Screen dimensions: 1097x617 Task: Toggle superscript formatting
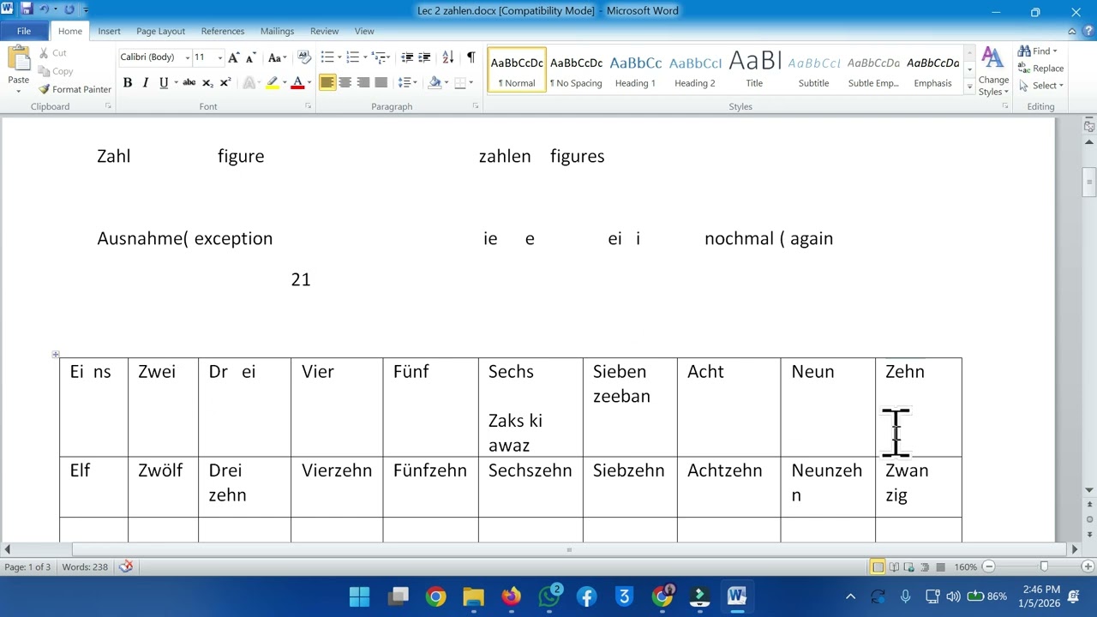(x=225, y=82)
